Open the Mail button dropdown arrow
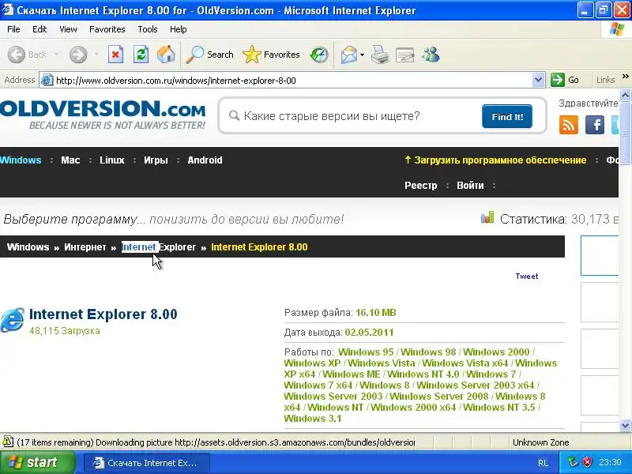Screen dimensions: 632x474 click(362, 55)
